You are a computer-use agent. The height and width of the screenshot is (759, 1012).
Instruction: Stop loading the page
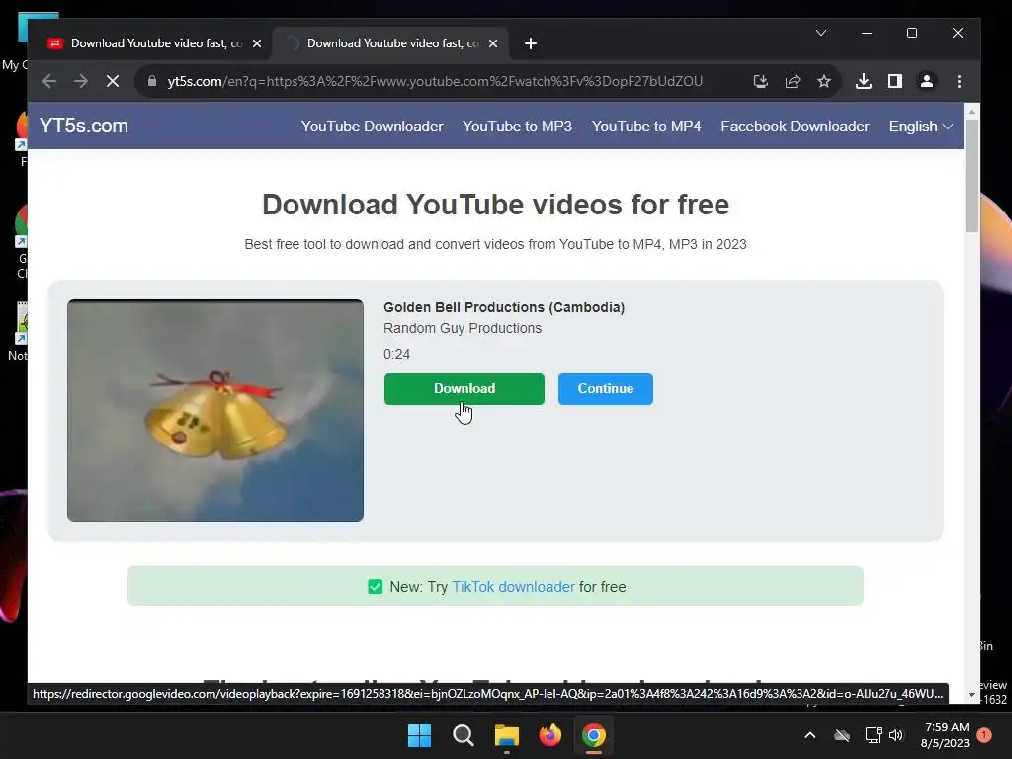[113, 81]
